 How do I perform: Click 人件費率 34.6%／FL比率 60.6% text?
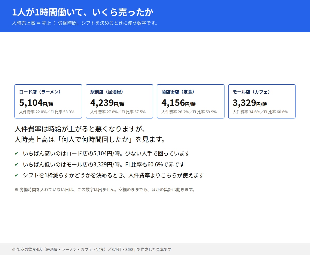260,112
